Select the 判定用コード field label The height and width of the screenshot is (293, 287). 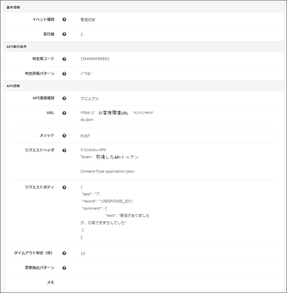[43, 59]
